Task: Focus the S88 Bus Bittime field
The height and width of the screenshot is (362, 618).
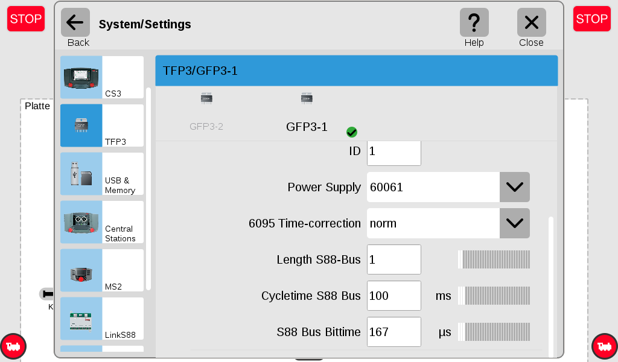Action: [x=393, y=332]
